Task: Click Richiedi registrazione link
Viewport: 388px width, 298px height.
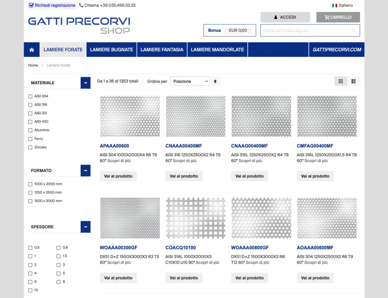Action: pyautogui.click(x=52, y=5)
